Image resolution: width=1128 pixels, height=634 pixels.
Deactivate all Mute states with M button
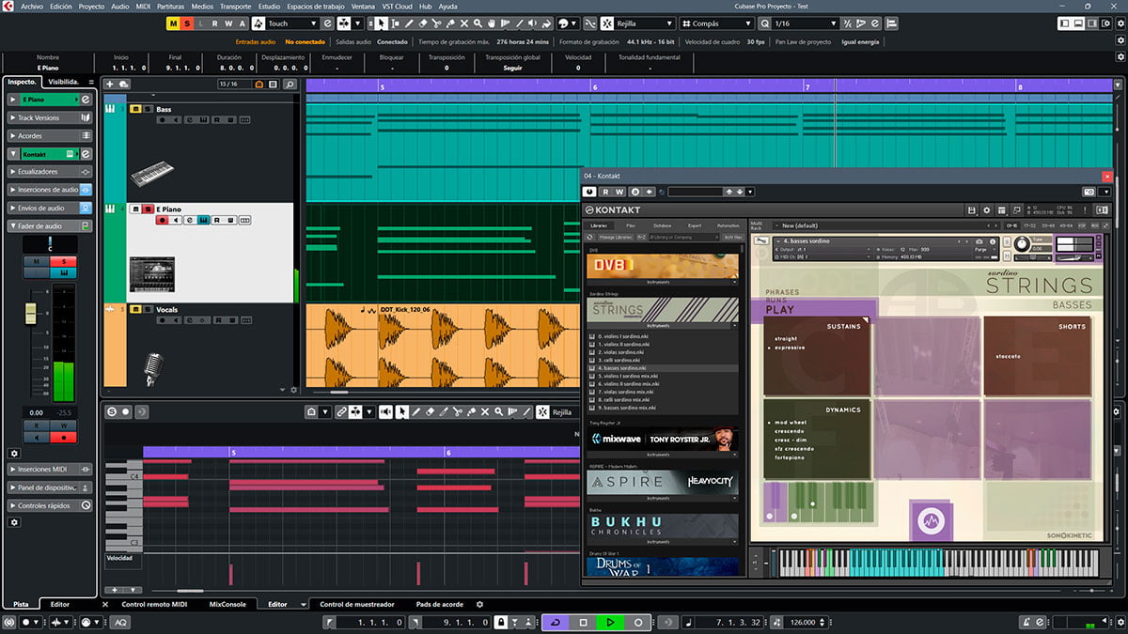point(174,23)
